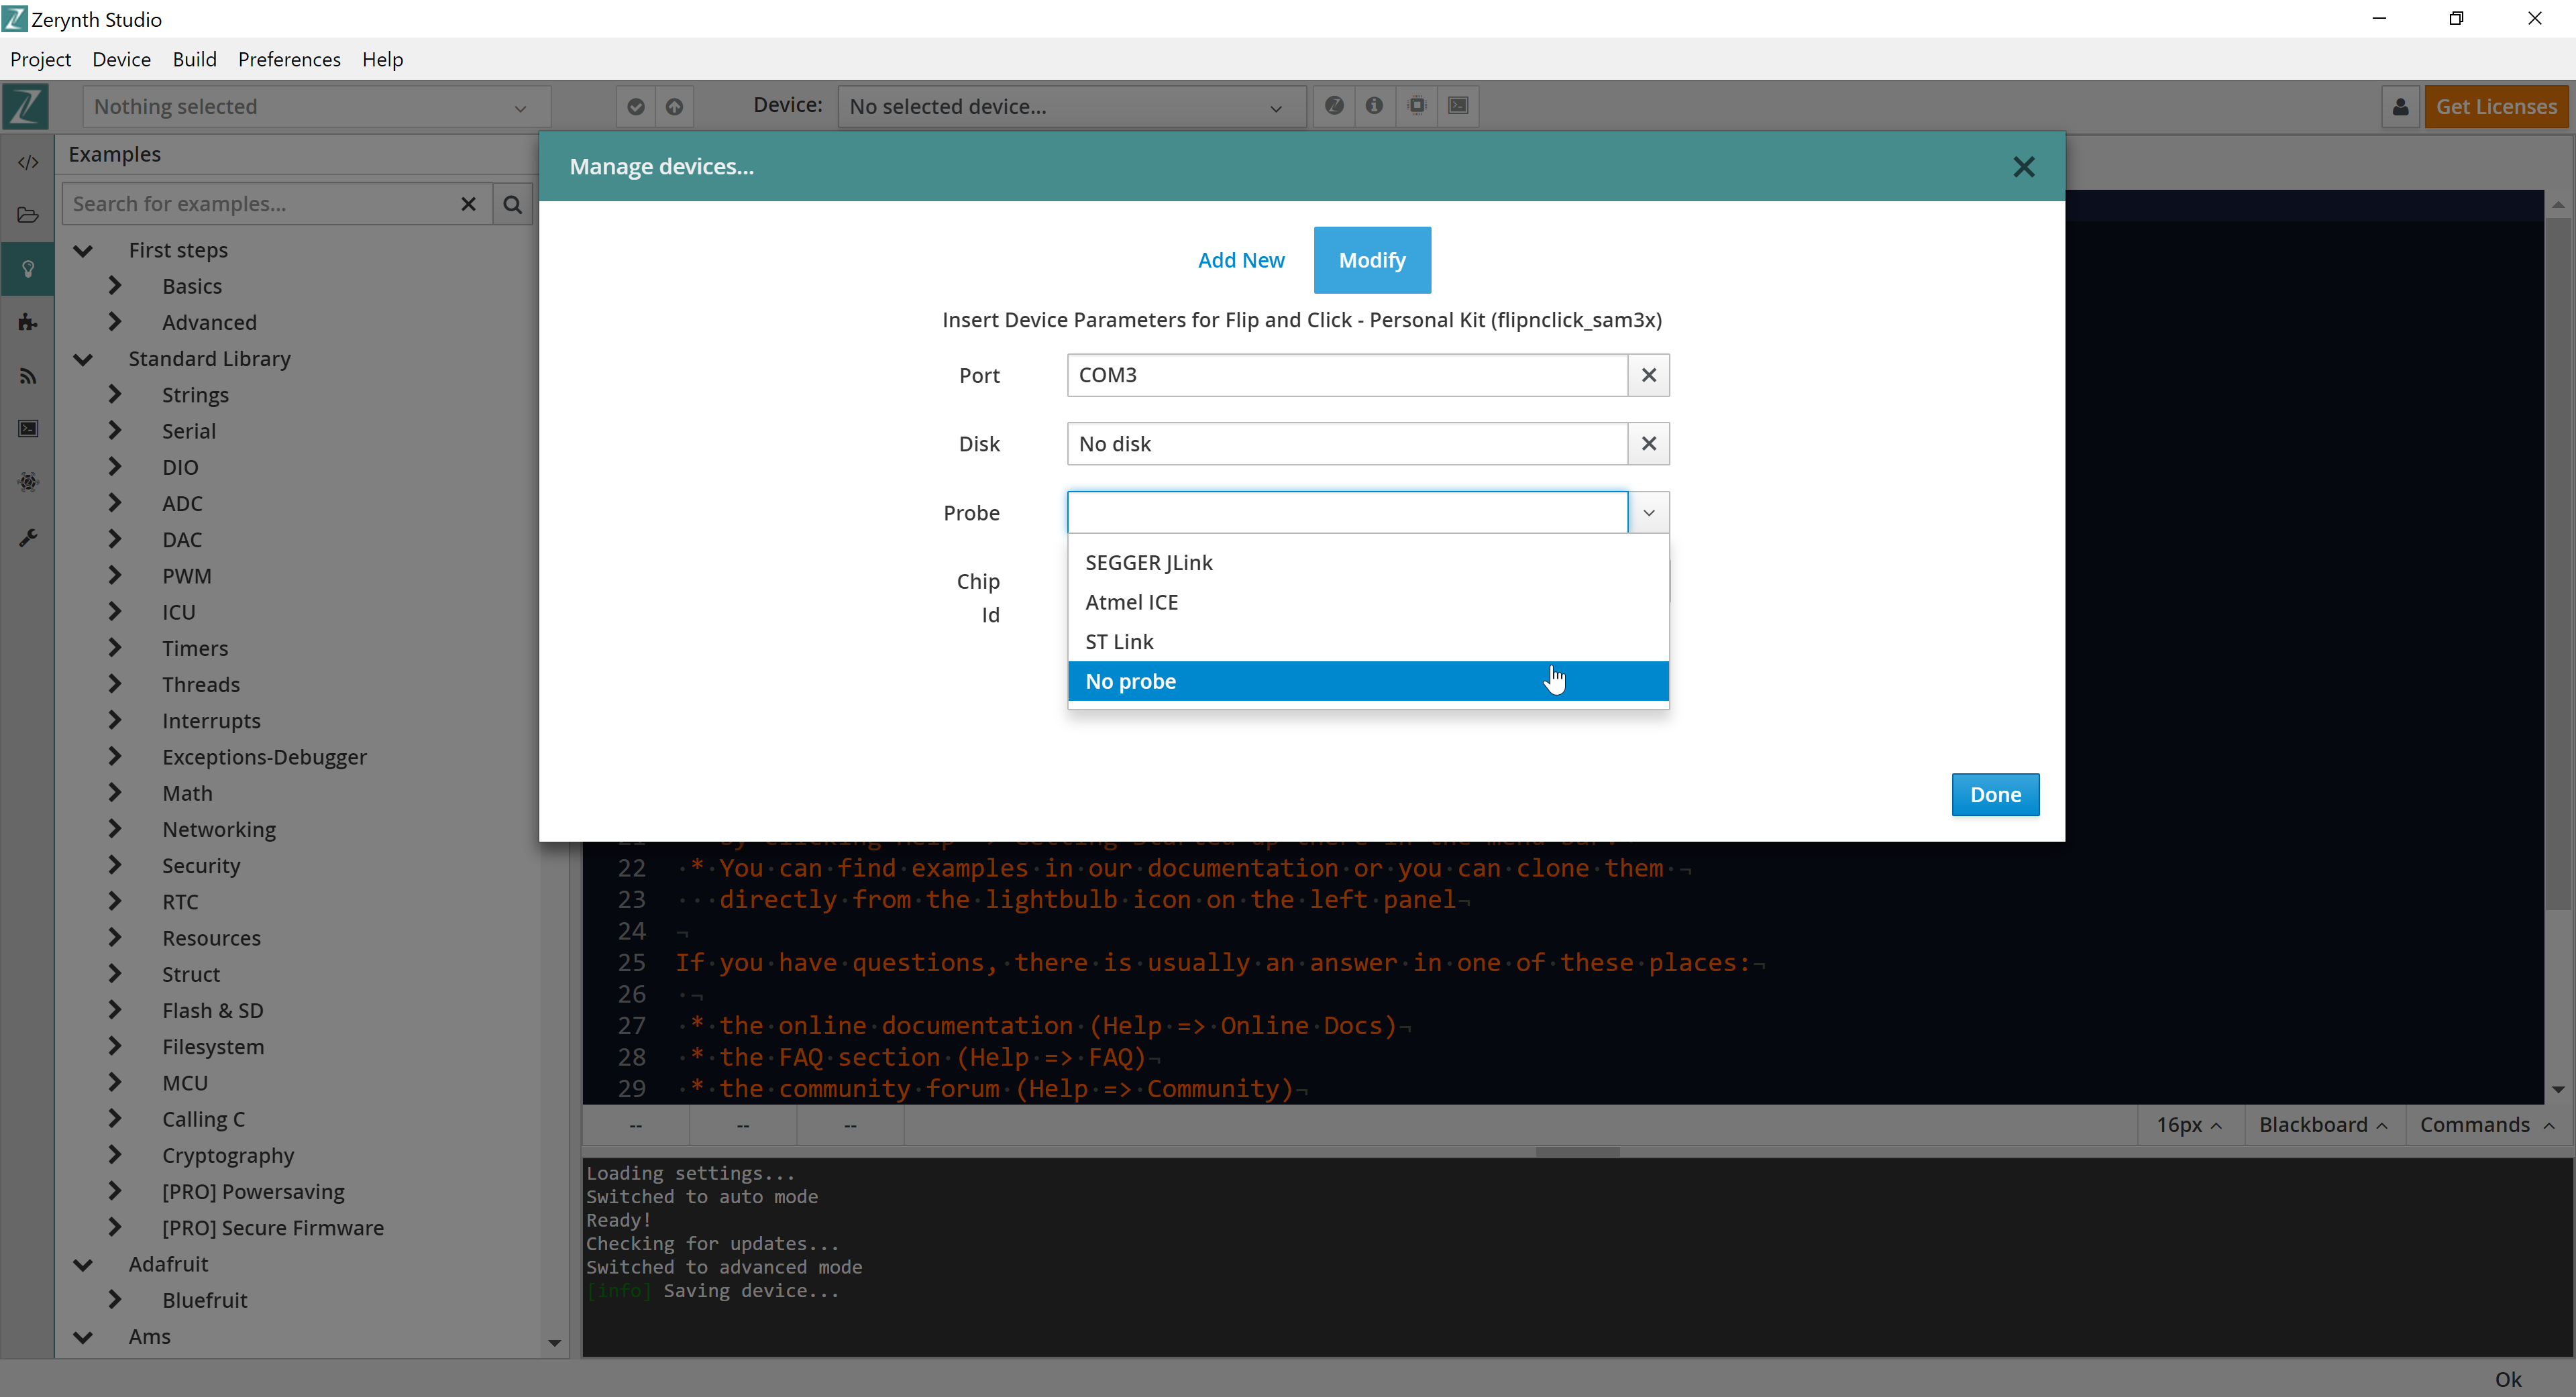Image resolution: width=2576 pixels, height=1397 pixels.
Task: Open the connected devices atom sidebar icon
Action: pos(28,483)
